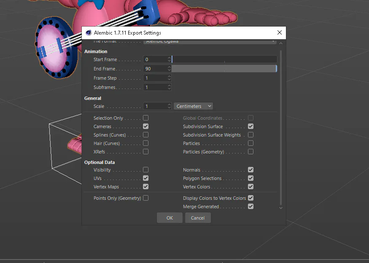Click the Scale stepper arrows
The image size is (369, 263).
[x=169, y=106]
